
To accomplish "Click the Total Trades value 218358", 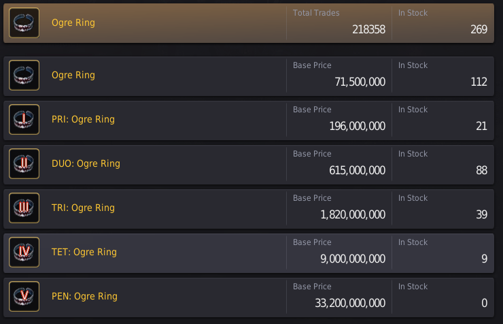I will pyautogui.click(x=368, y=29).
